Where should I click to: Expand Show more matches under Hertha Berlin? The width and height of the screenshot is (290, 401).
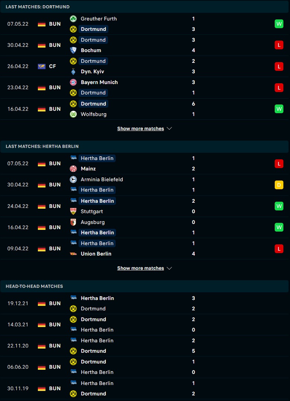point(141,268)
